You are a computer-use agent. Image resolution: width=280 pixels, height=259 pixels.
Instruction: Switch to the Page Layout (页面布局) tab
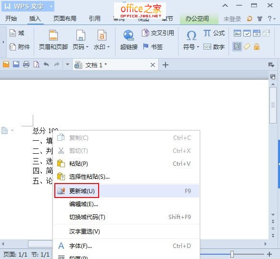click(65, 19)
